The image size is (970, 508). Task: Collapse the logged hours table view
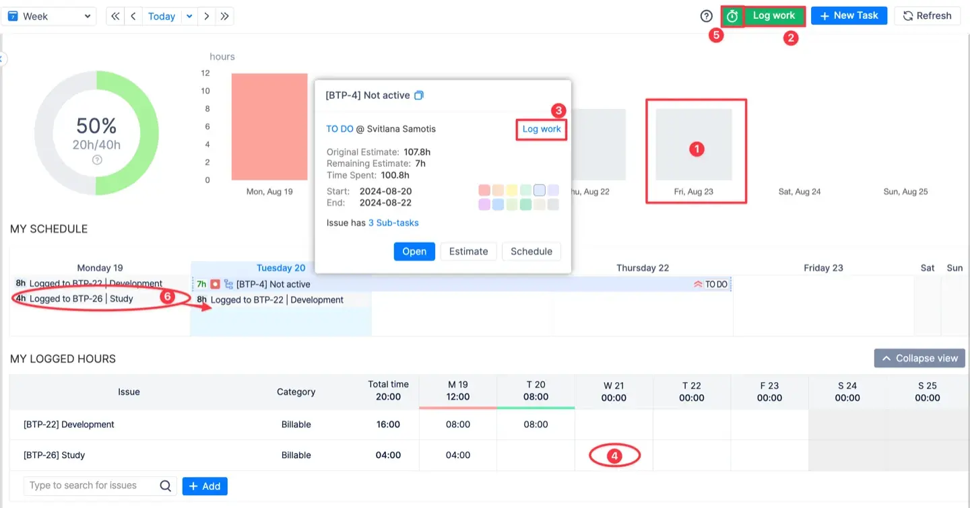(x=919, y=358)
